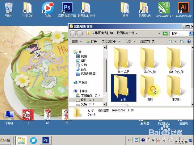Open the 组织 dropdown menu

point(77,41)
